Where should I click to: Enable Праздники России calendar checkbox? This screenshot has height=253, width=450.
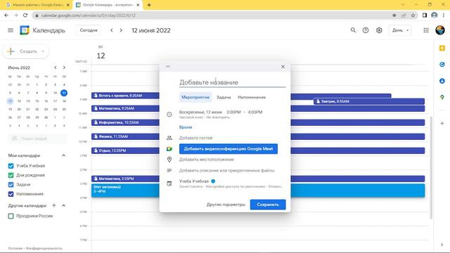coord(11,216)
